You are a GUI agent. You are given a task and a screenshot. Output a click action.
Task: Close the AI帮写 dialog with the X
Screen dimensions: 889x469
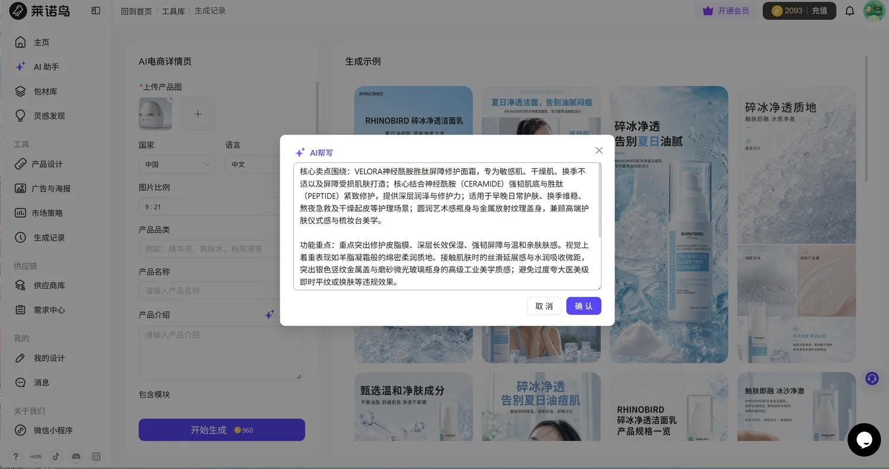(x=599, y=150)
